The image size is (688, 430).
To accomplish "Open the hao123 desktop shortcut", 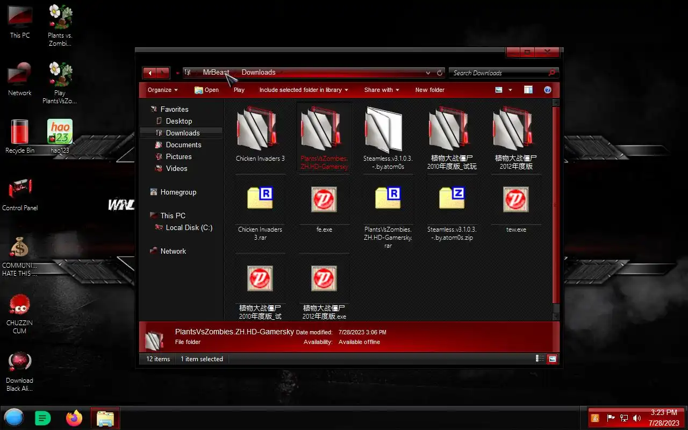I will (x=60, y=137).
